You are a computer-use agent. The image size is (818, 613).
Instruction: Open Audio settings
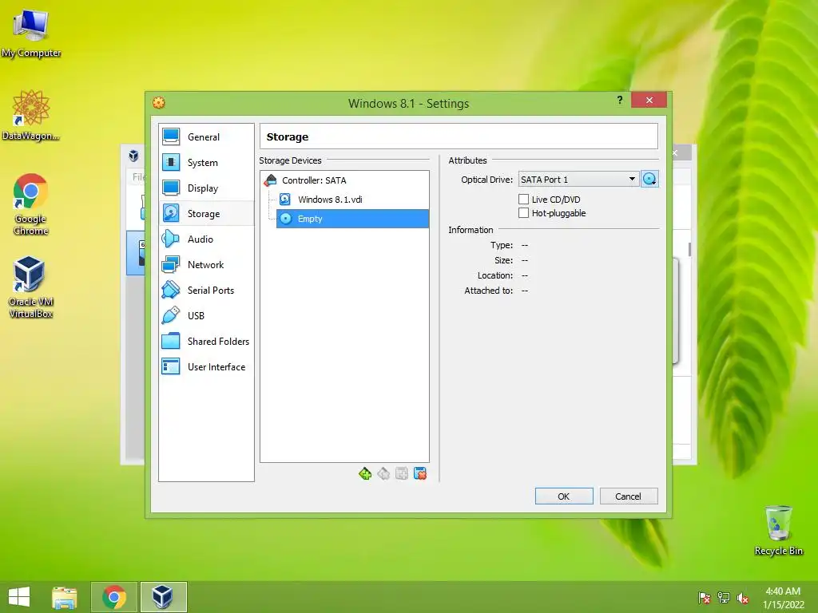(x=207, y=239)
